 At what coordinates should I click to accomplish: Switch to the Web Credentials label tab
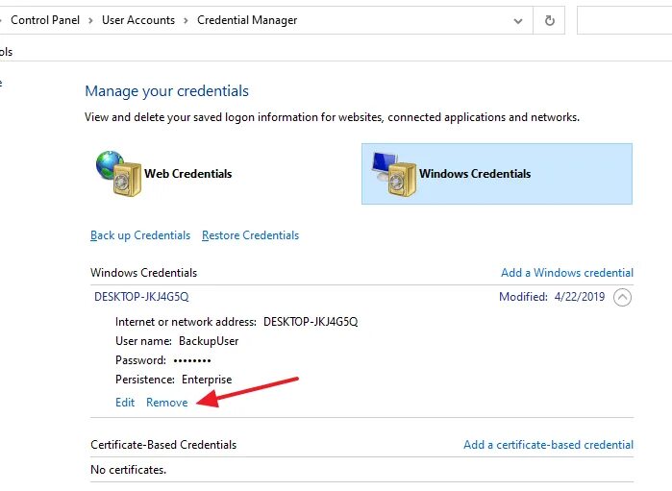tap(187, 174)
